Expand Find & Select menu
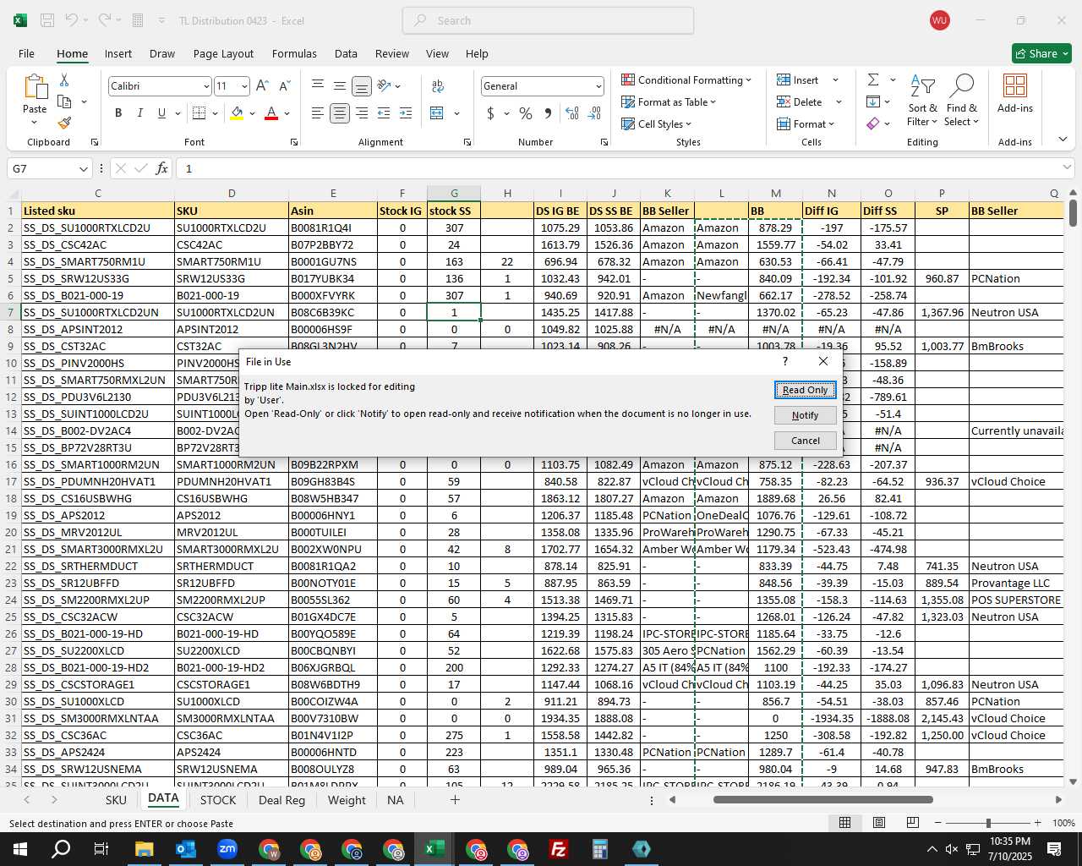Screen dimensions: 1082x866 (962, 100)
